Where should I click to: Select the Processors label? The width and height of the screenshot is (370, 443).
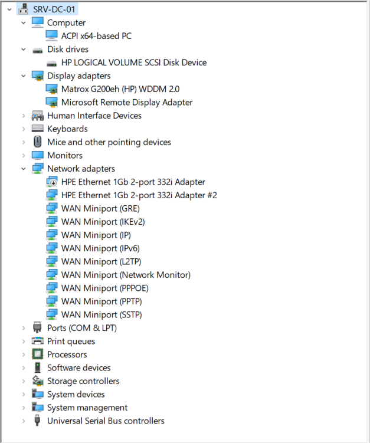tap(67, 355)
